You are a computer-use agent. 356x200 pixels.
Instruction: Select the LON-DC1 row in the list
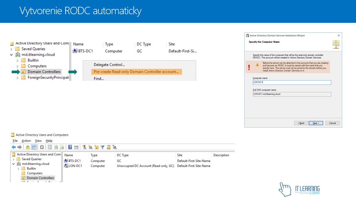coord(75,166)
